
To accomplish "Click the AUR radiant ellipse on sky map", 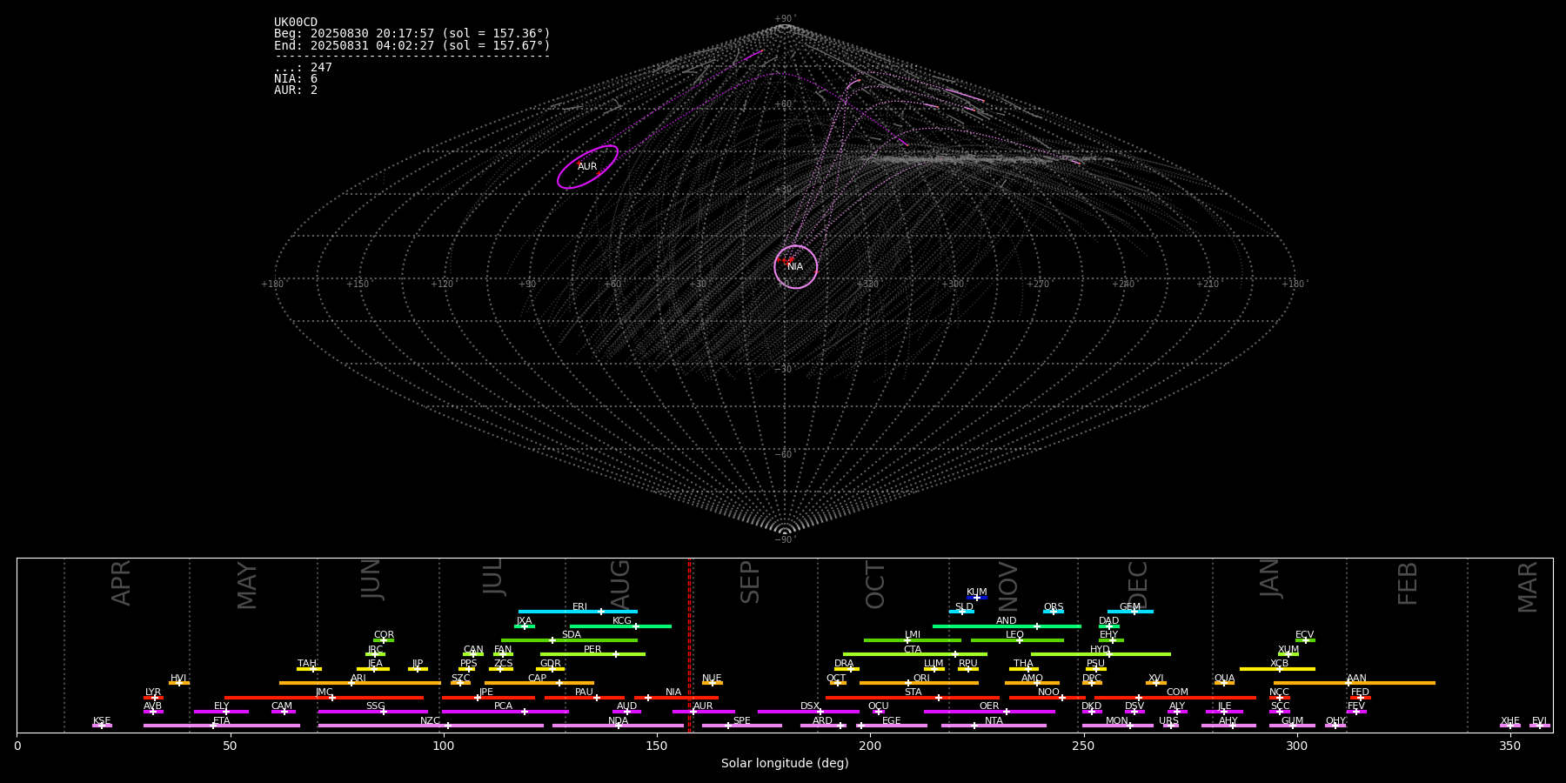I will 588,167.
